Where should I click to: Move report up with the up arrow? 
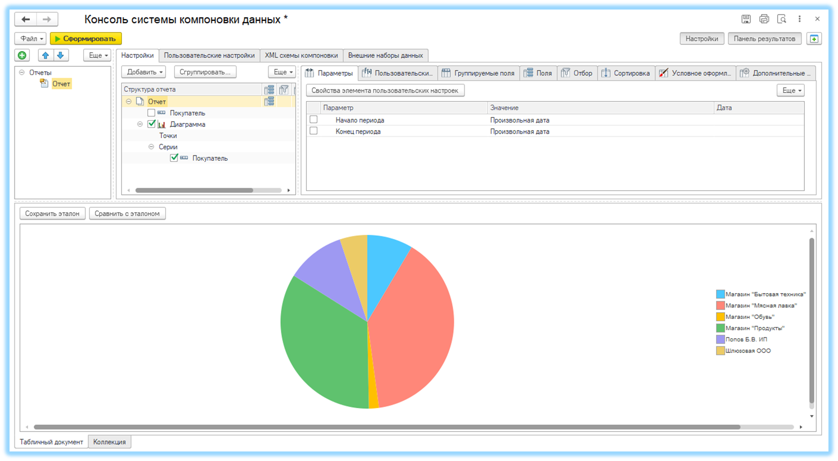click(x=45, y=55)
